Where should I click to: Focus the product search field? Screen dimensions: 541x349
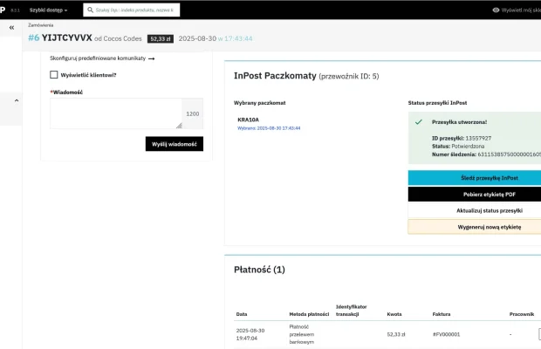pyautogui.click(x=132, y=10)
